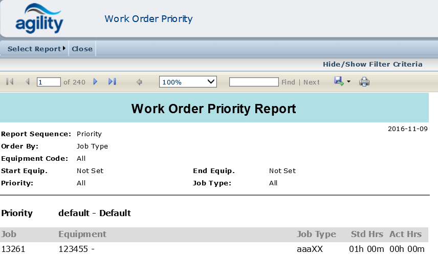
Task: Open the Select Report menu
Action: (36, 49)
